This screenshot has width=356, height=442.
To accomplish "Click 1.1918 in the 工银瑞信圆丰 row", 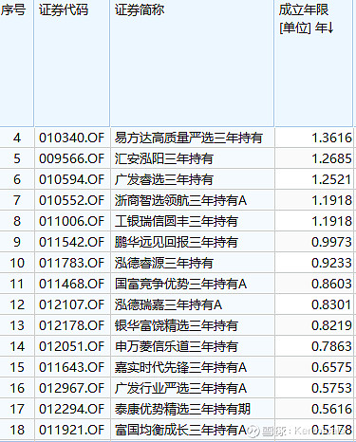I will (331, 221).
